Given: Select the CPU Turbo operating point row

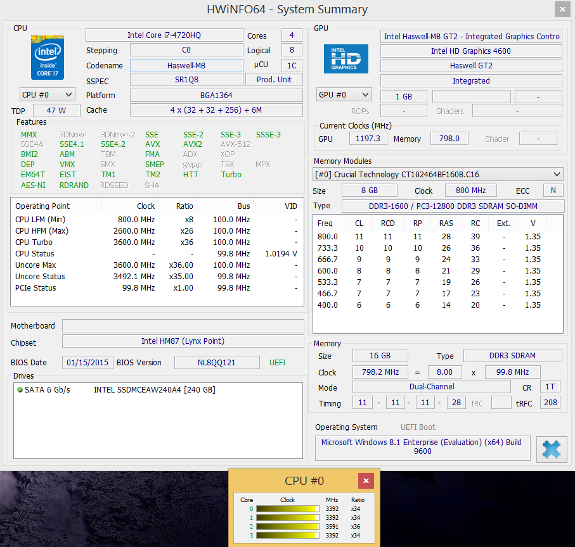Looking at the screenshot, I should point(156,242).
